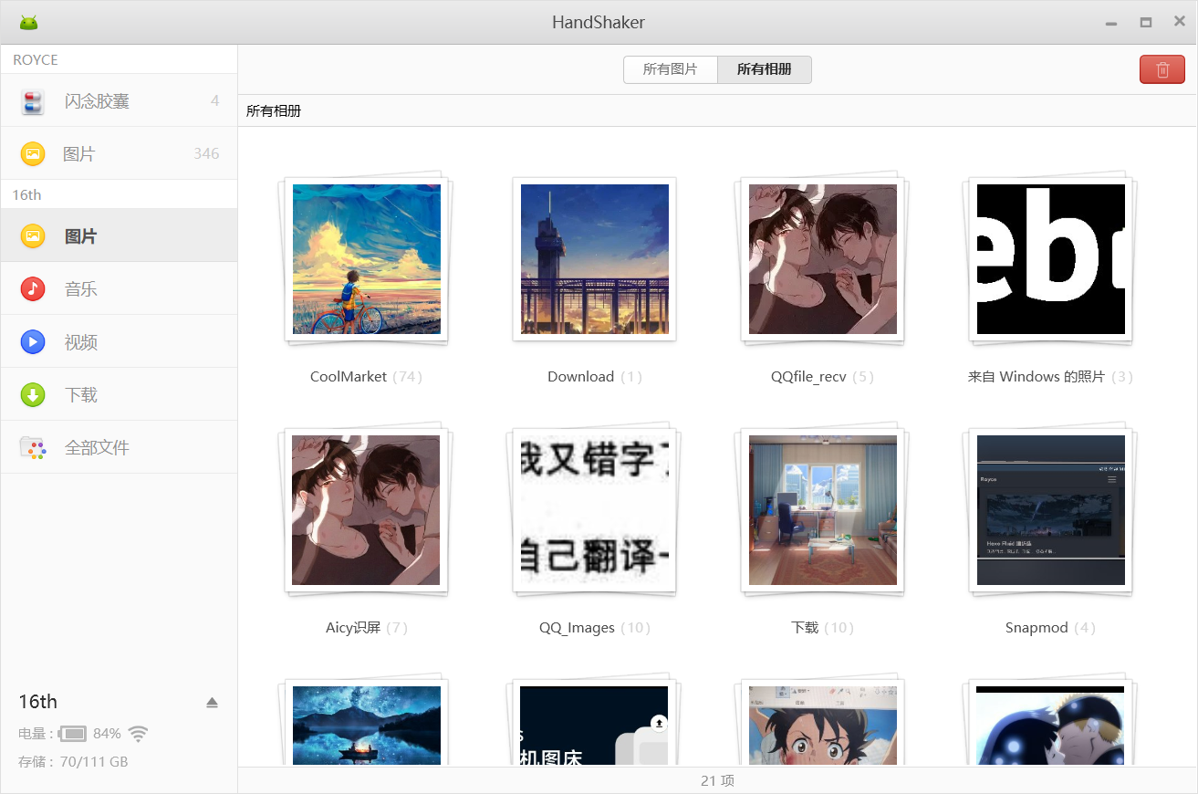Click the 下载 (10) album label

click(823, 628)
